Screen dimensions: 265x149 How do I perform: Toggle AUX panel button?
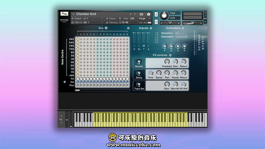coord(205,19)
